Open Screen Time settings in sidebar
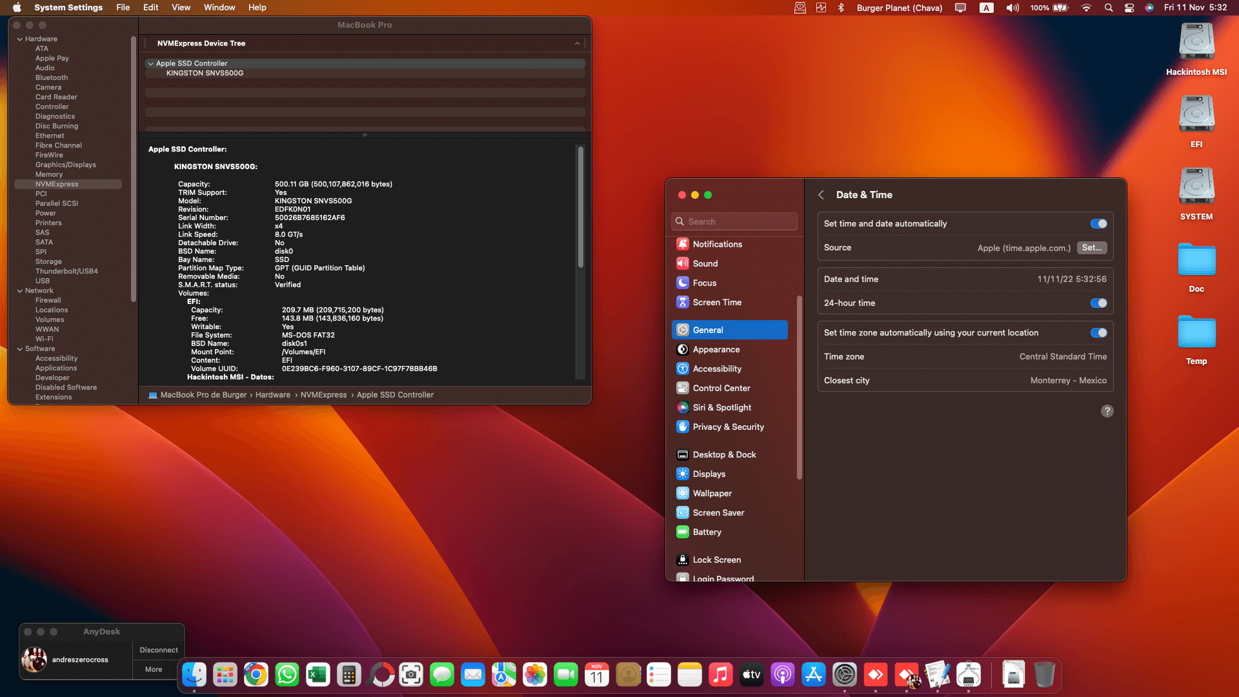Screen dimensions: 1239x697 [730, 302]
